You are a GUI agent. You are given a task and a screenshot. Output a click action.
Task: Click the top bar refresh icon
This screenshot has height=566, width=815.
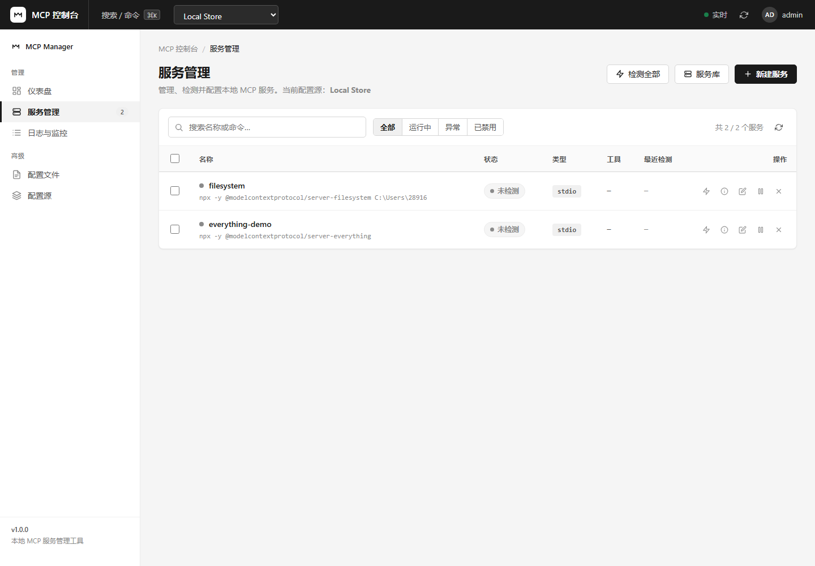point(744,15)
